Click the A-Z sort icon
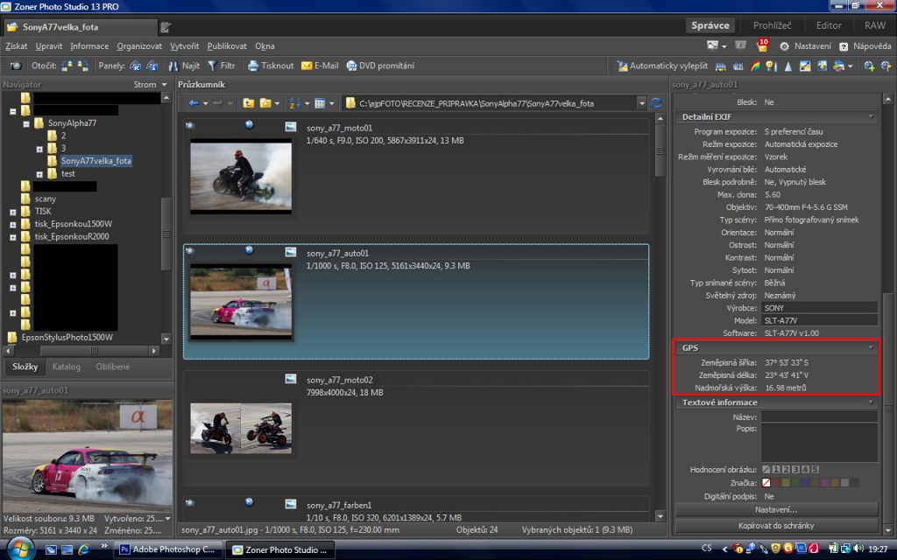 (294, 103)
